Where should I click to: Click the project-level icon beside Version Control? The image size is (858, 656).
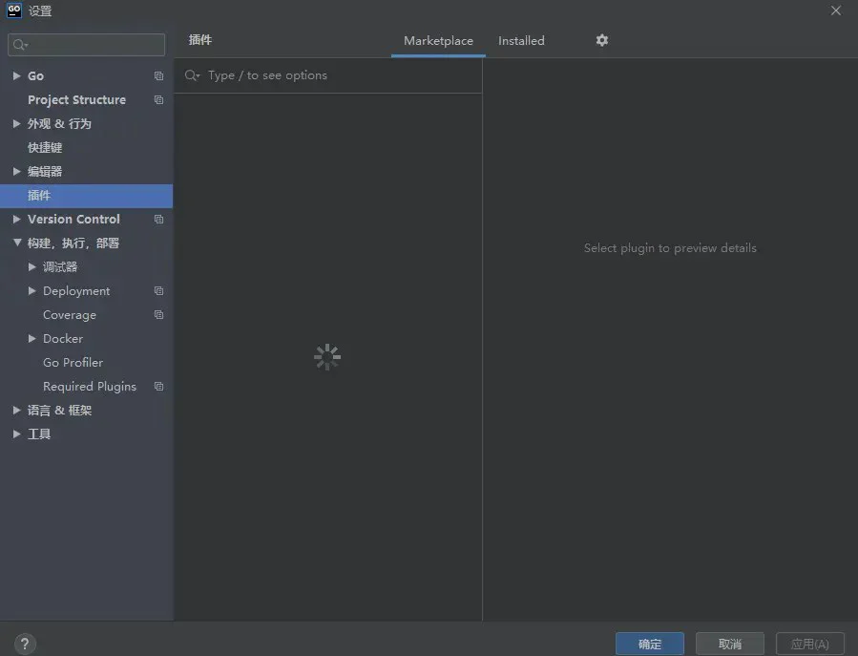pyautogui.click(x=158, y=220)
